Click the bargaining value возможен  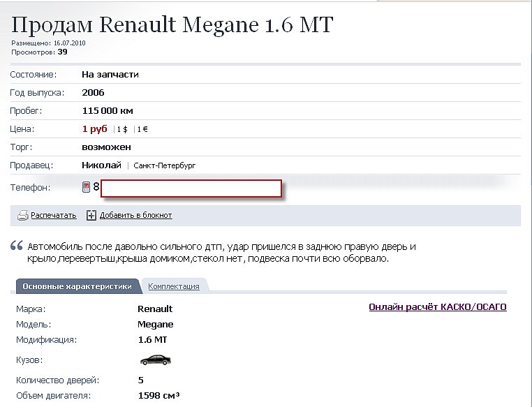coord(106,147)
